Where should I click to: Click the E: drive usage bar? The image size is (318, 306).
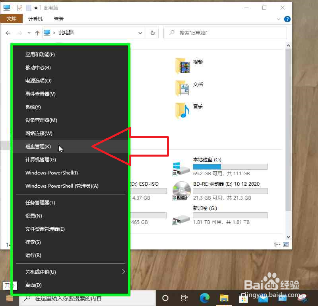230,191
